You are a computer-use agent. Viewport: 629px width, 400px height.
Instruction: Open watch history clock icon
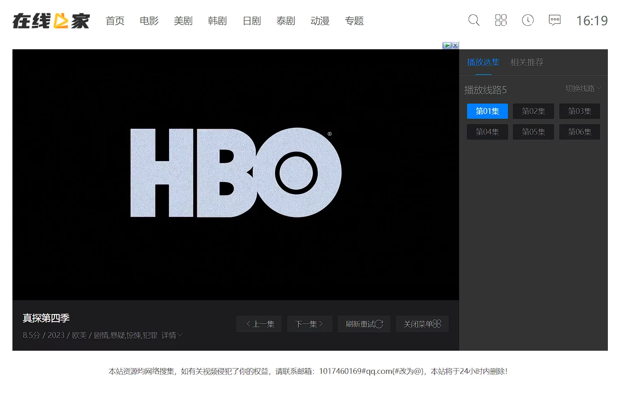click(527, 20)
